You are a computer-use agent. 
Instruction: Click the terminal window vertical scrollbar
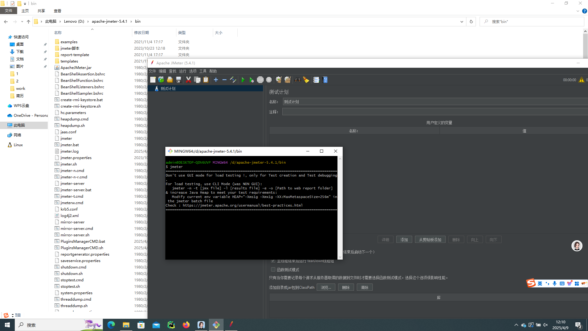340,208
